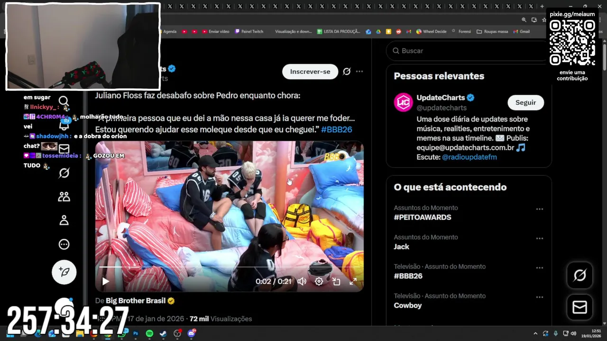Open the post's three-dot more menu

click(x=359, y=72)
